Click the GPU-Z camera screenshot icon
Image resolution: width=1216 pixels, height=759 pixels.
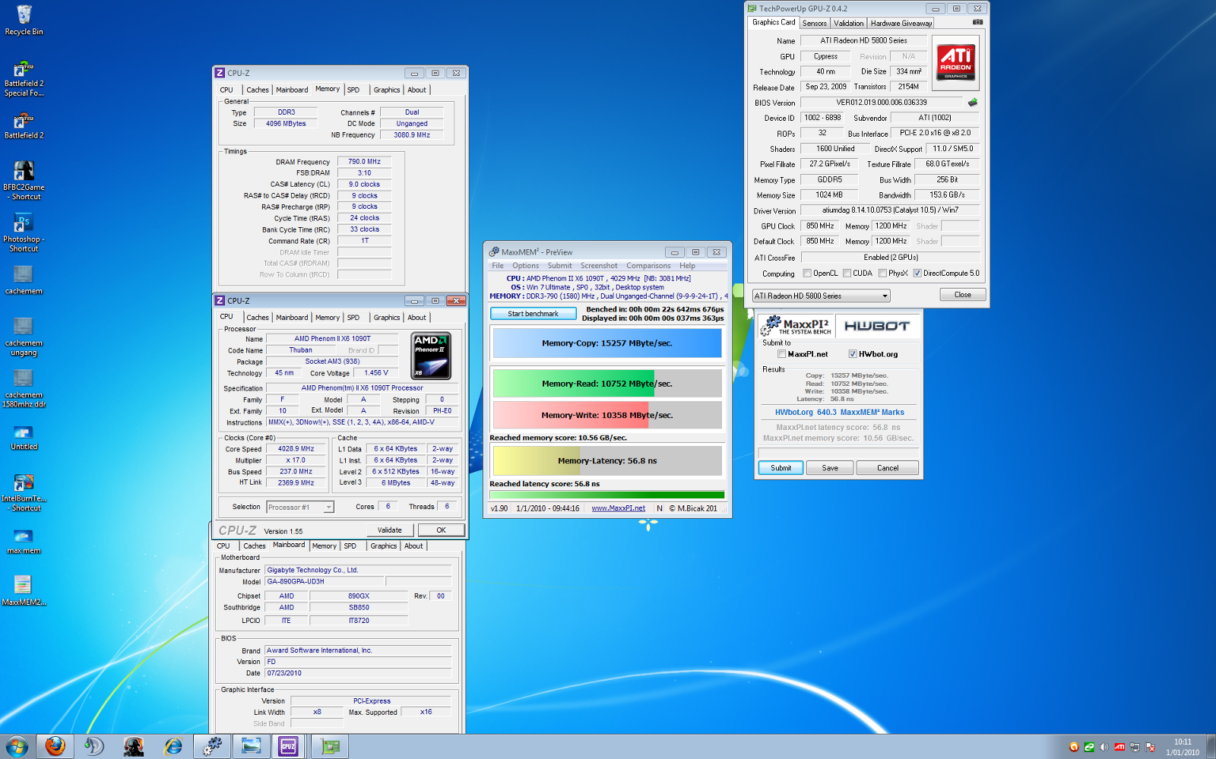977,22
